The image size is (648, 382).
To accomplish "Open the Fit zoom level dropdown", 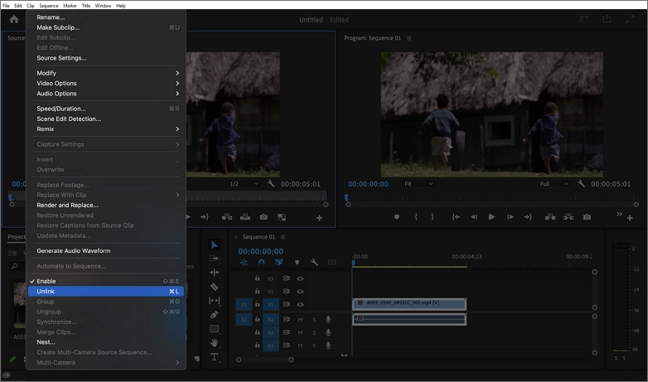I will (x=418, y=184).
